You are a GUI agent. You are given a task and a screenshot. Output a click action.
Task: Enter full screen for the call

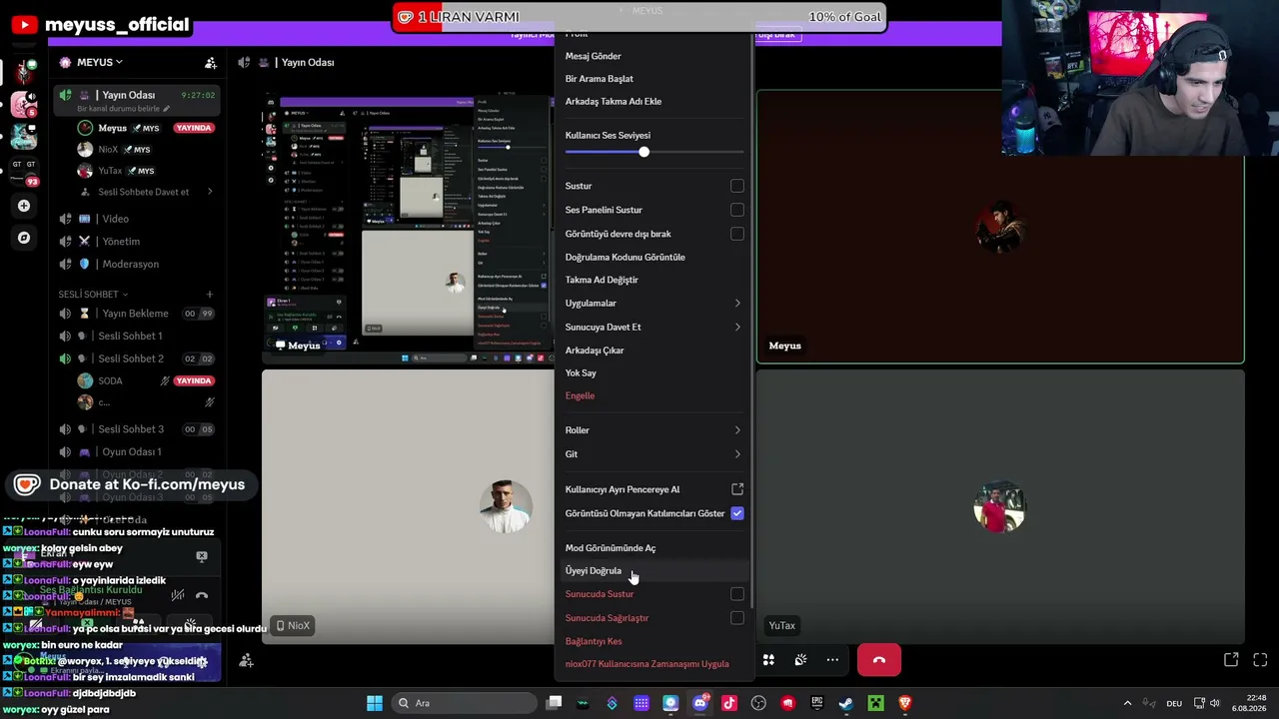1260,660
